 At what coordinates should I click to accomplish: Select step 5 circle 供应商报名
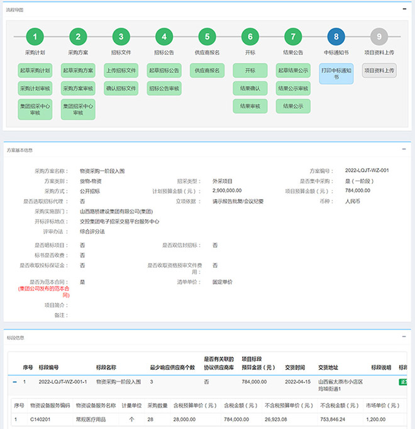(207, 37)
